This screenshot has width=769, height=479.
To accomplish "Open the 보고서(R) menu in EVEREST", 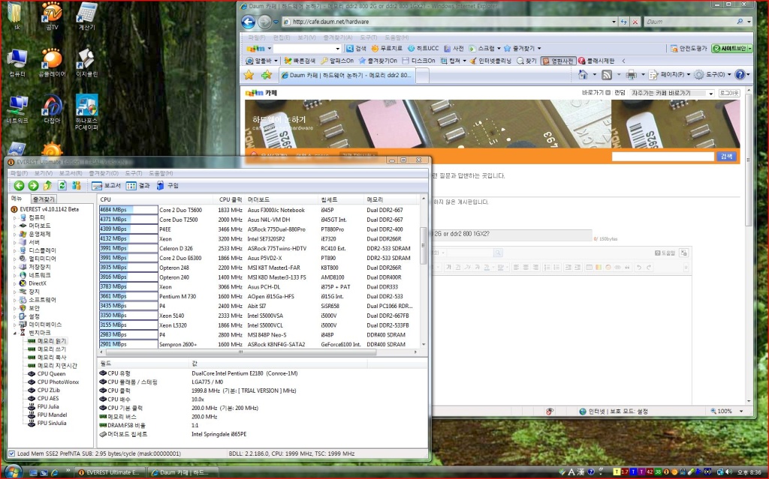I will [71, 173].
